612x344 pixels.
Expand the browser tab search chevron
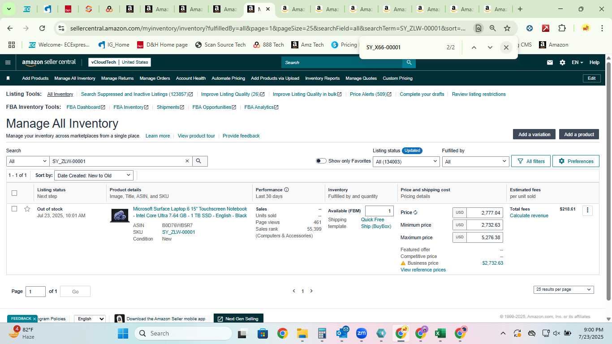pyautogui.click(x=9, y=9)
